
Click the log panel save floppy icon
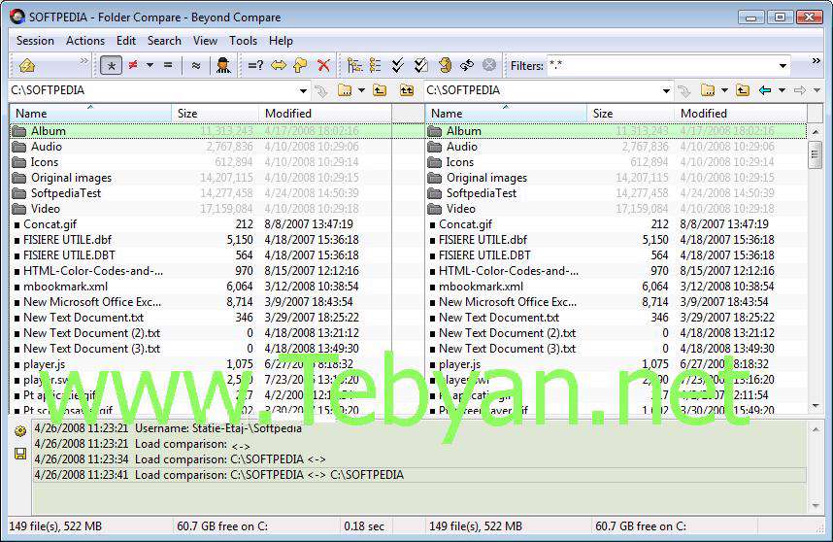point(20,454)
